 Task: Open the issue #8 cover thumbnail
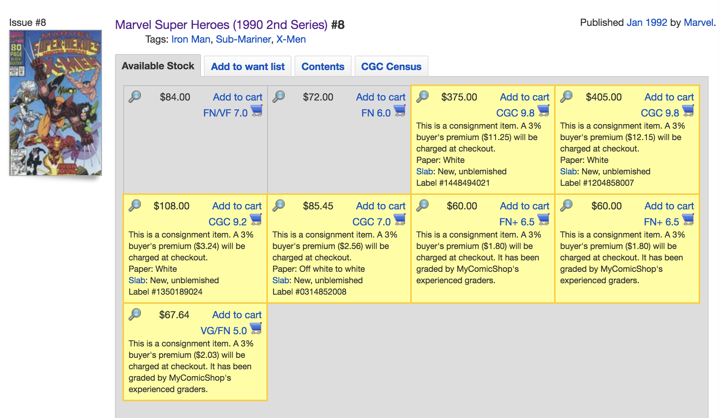[x=56, y=103]
